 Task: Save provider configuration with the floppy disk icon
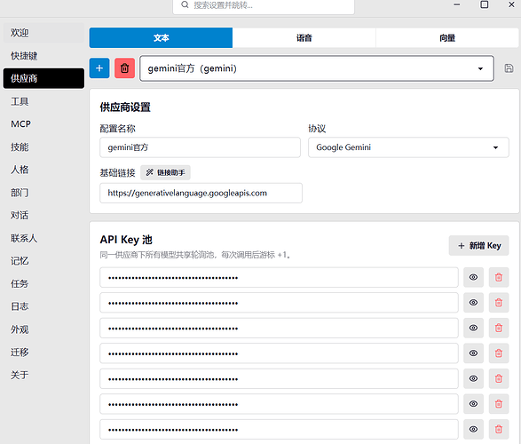[509, 68]
